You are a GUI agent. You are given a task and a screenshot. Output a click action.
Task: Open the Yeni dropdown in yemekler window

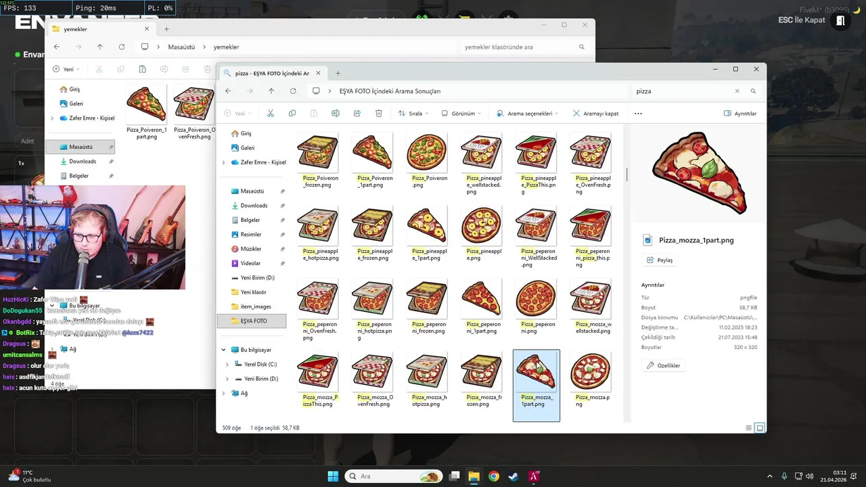point(66,69)
